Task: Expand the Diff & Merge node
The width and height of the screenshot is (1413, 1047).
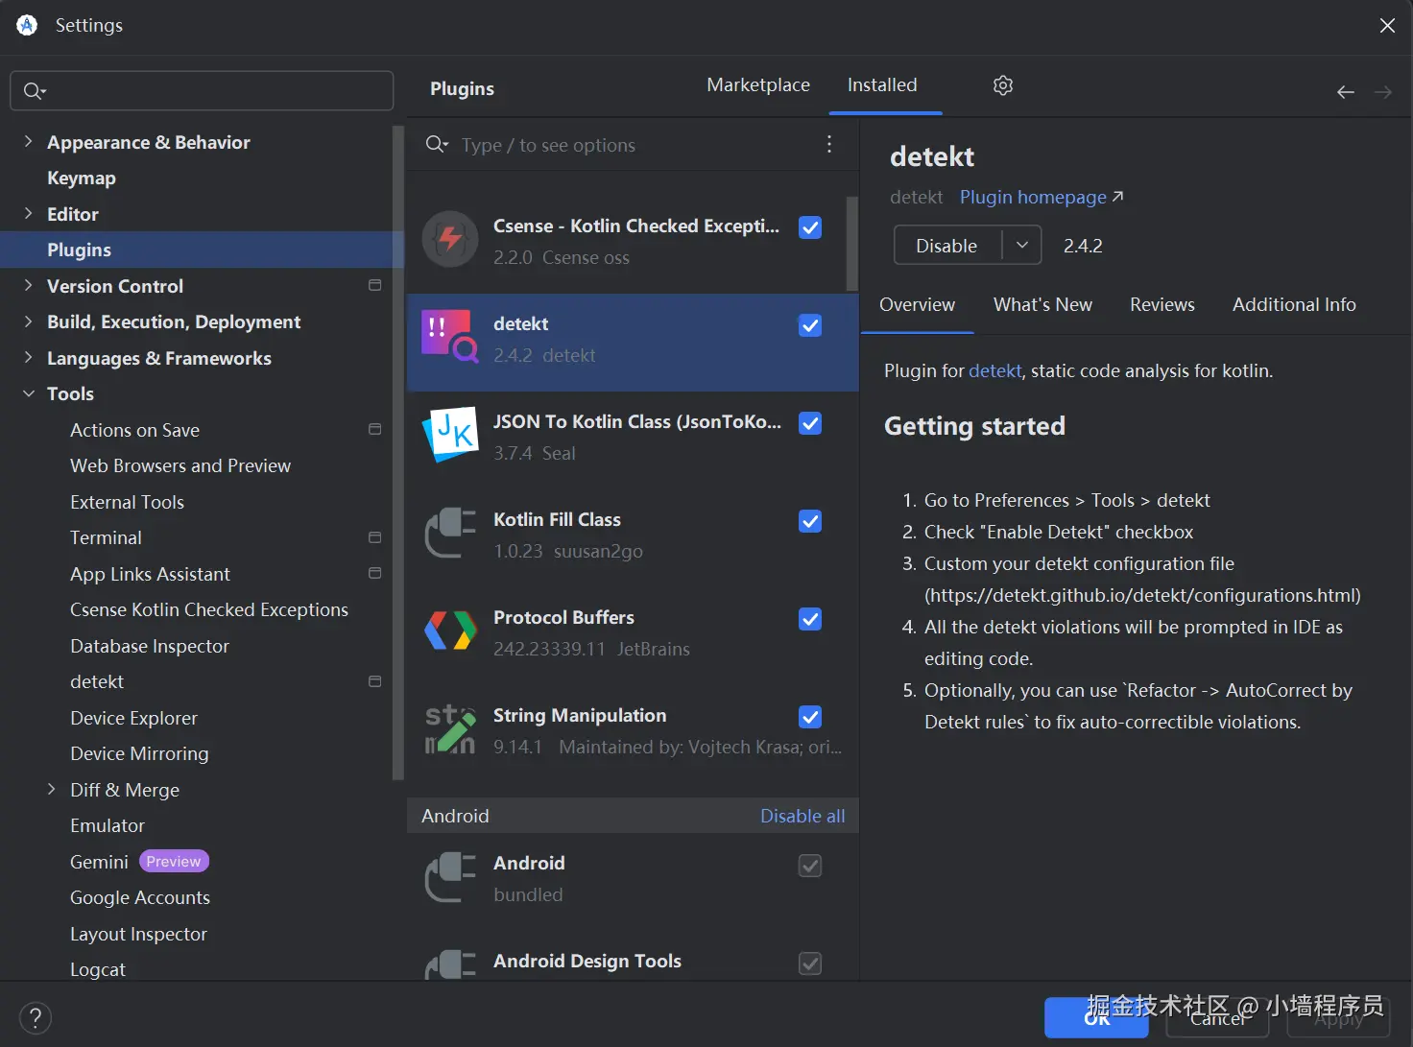Action: coord(51,789)
